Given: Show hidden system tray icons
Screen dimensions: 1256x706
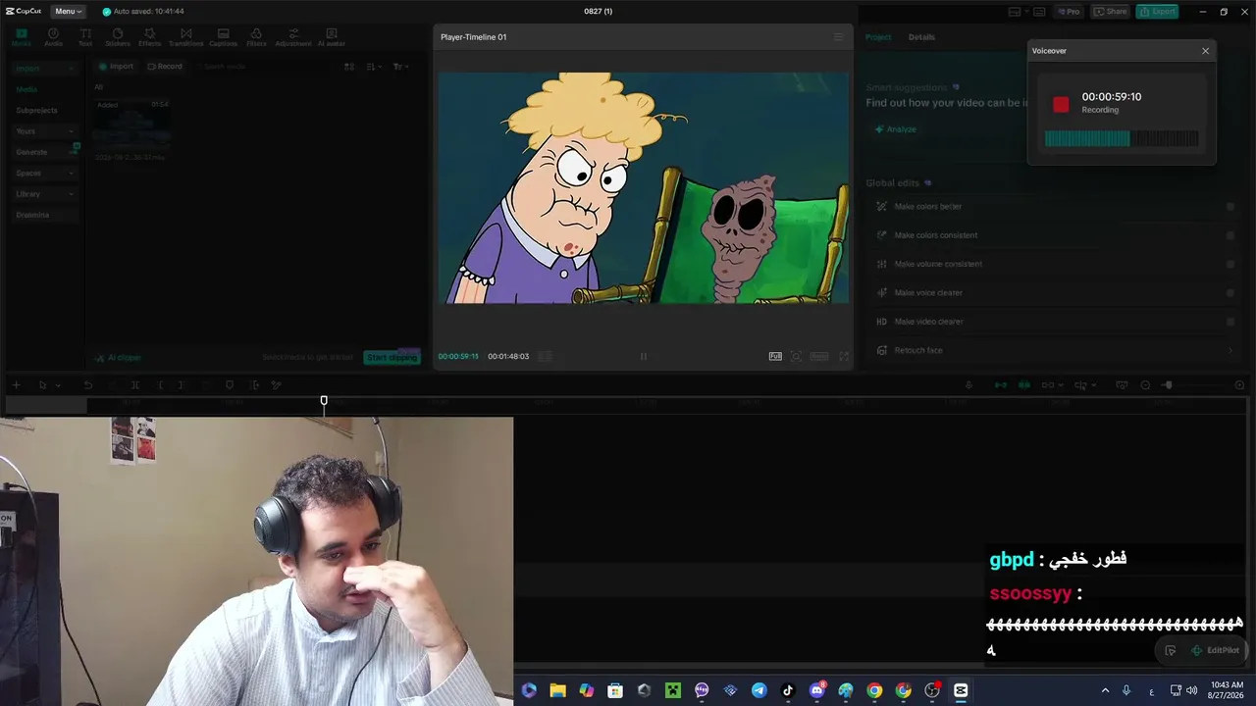Looking at the screenshot, I should [x=1105, y=690].
